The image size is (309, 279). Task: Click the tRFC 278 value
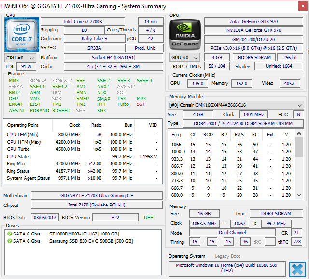297,242
